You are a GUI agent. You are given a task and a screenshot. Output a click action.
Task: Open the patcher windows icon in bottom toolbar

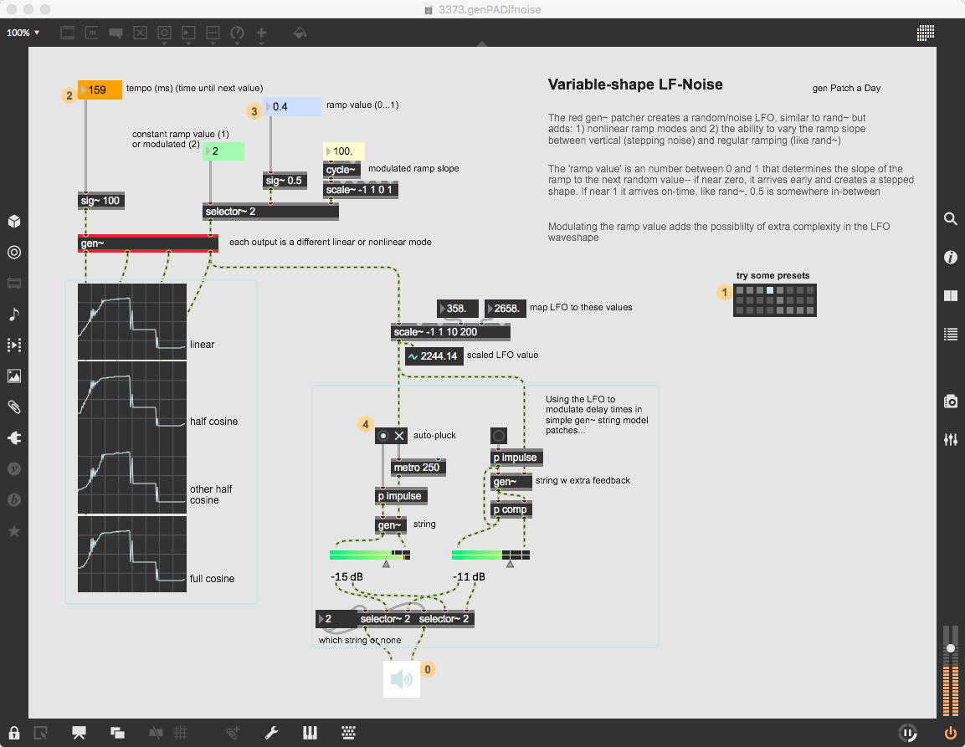[x=117, y=733]
